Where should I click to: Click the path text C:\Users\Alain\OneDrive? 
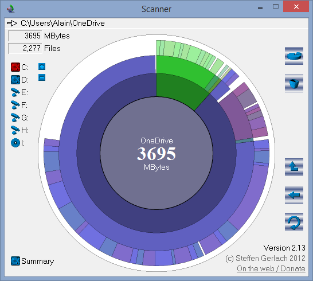tap(62, 24)
